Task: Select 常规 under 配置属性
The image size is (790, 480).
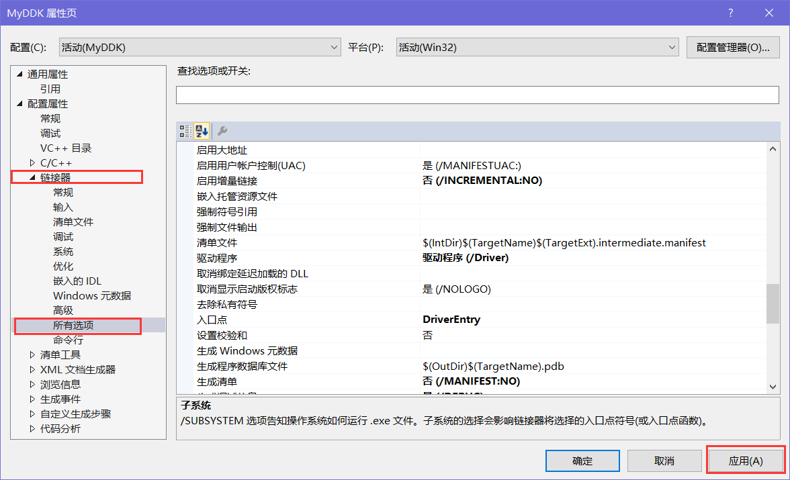Action: [x=50, y=118]
